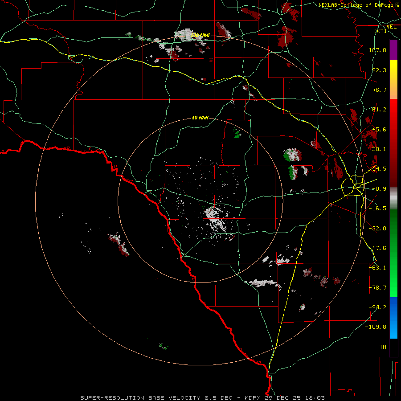Select the -47.6 velocity scale value

(x=377, y=248)
